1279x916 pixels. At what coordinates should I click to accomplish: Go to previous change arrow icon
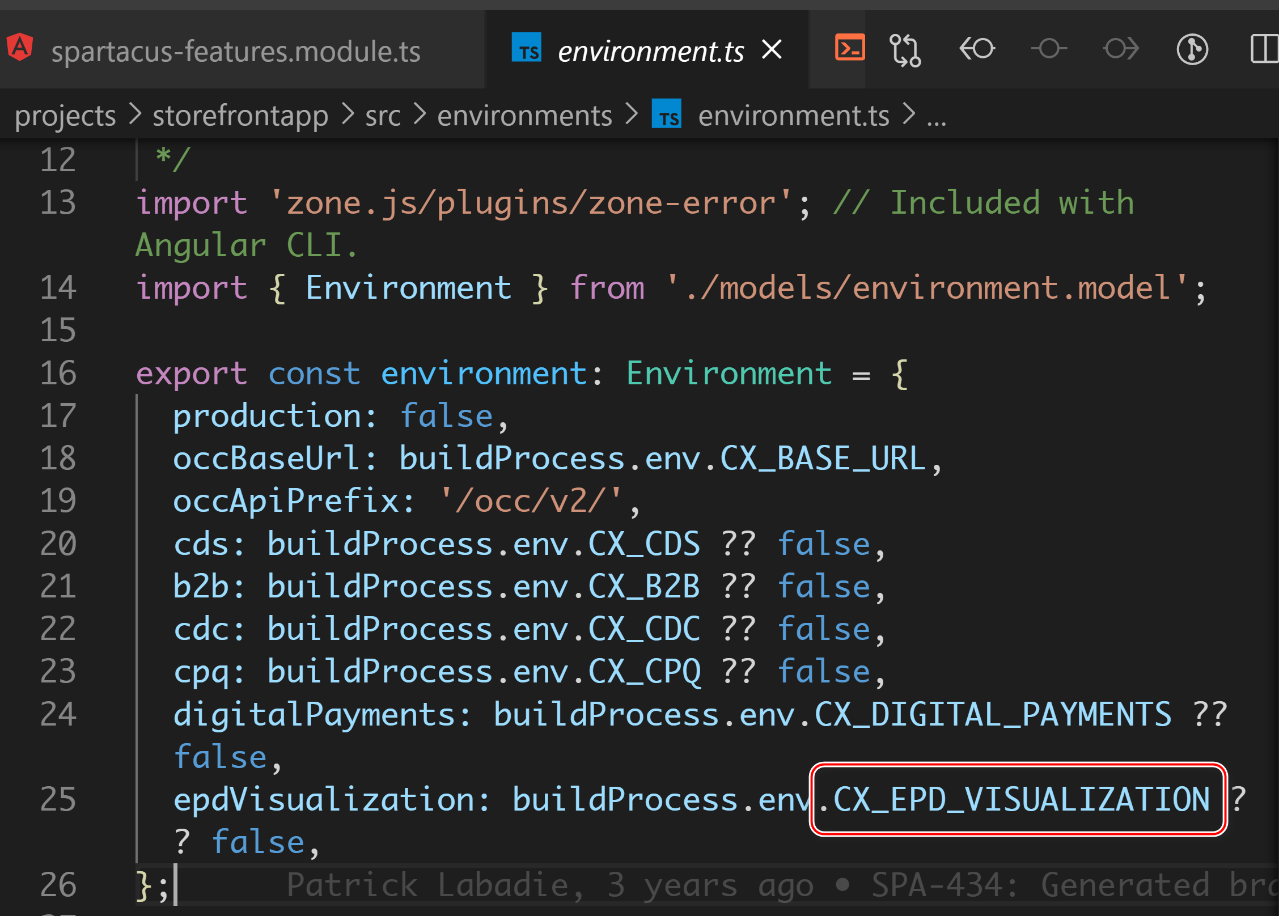click(977, 49)
